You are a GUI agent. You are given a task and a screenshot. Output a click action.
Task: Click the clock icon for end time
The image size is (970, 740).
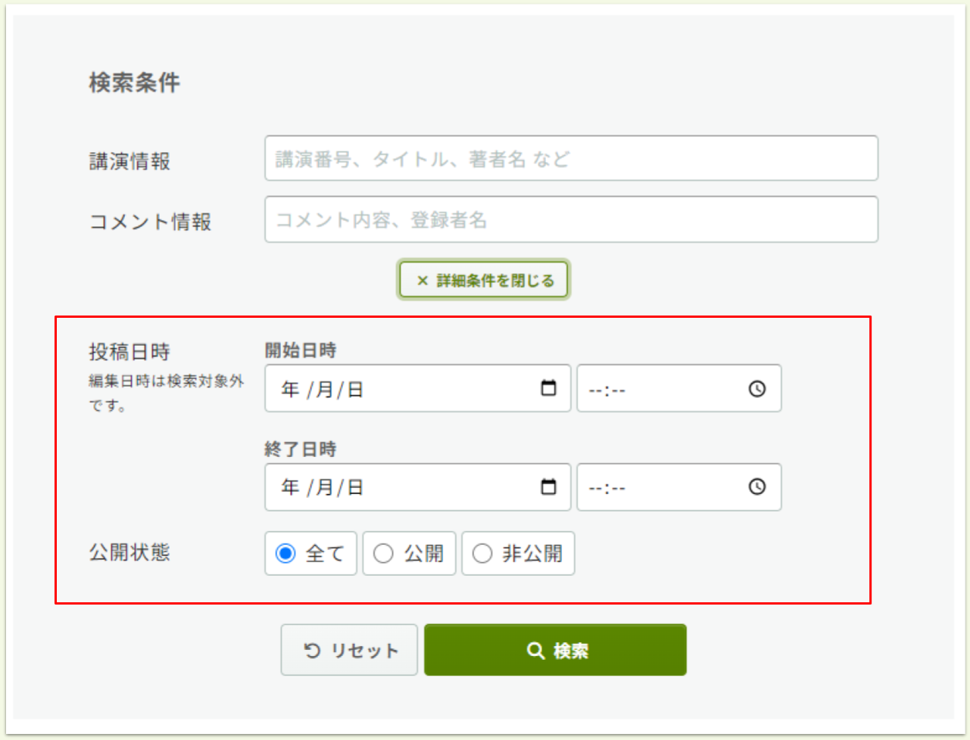coord(756,487)
